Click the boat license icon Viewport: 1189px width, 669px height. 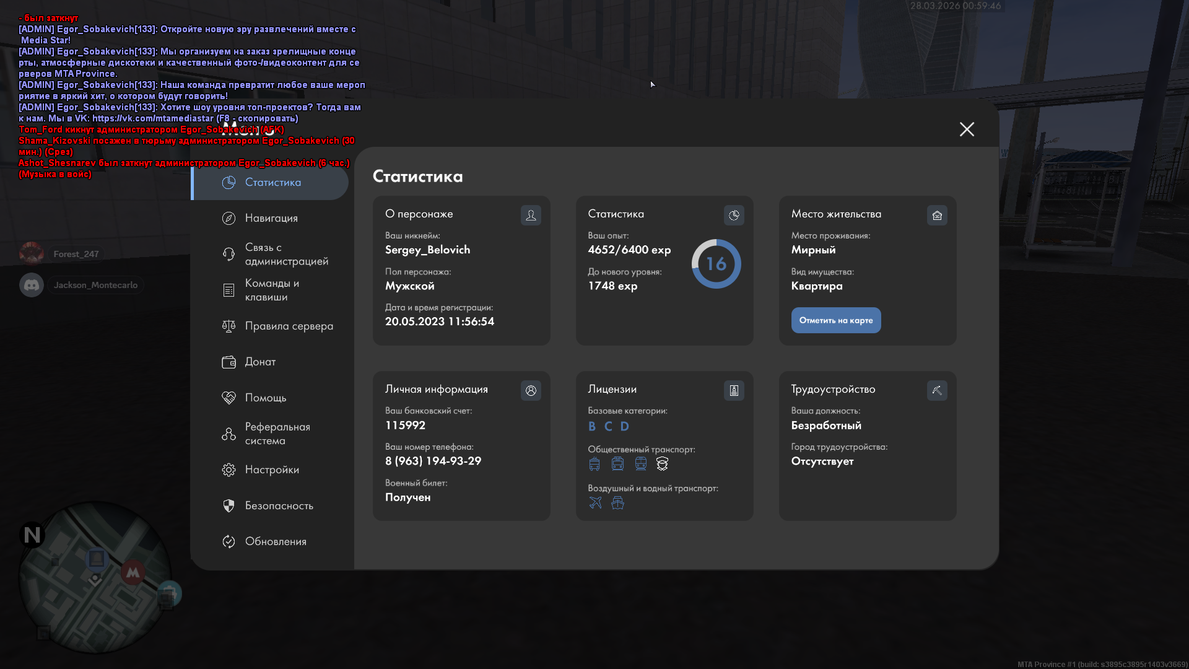point(617,503)
